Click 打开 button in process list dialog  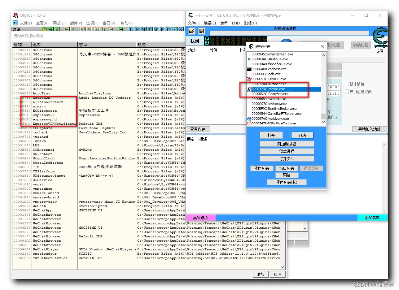click(271, 135)
